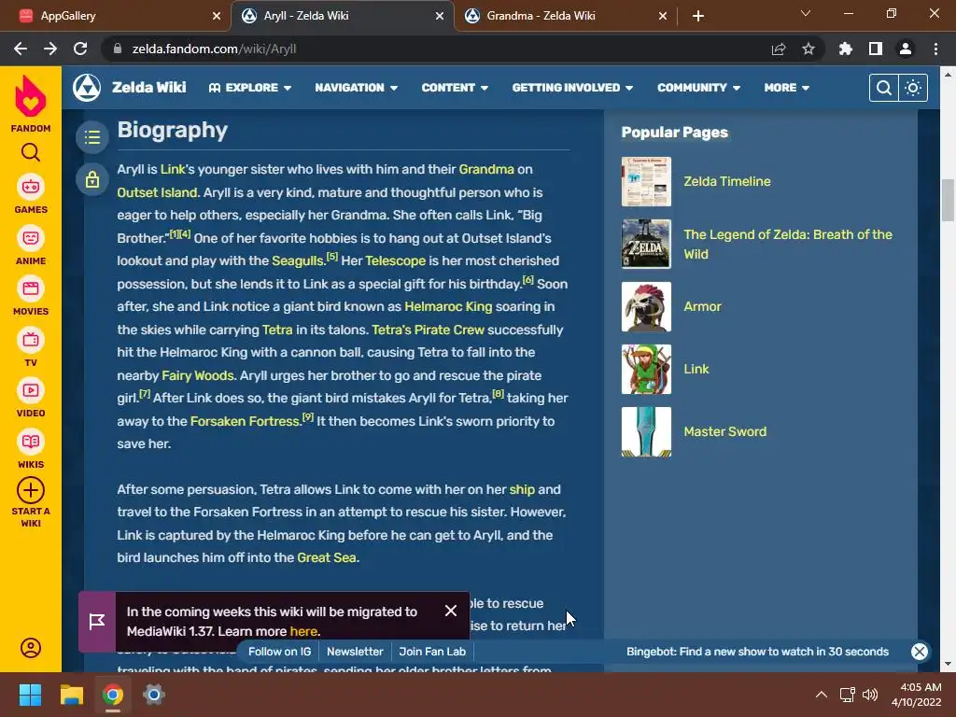Open the Chrome tab search chevron
The width and height of the screenshot is (956, 717).
click(x=806, y=13)
